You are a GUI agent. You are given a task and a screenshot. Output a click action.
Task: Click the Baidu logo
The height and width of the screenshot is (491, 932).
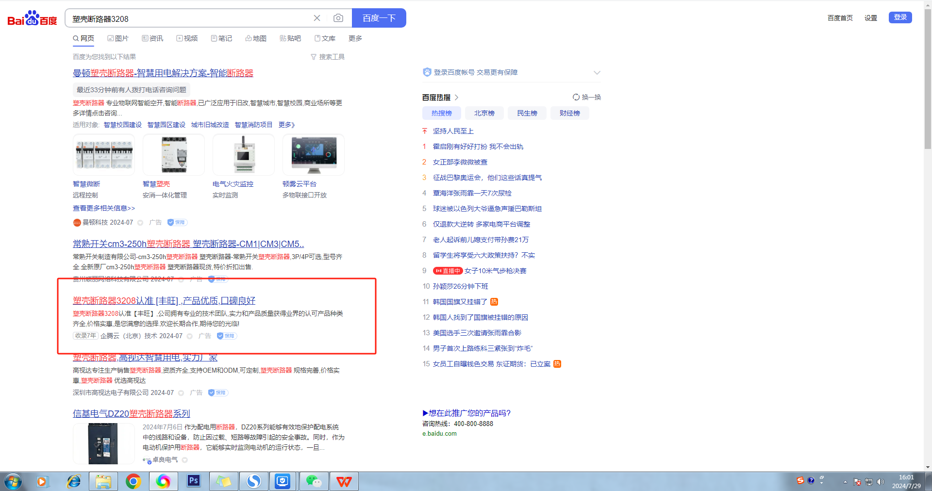[x=32, y=19]
